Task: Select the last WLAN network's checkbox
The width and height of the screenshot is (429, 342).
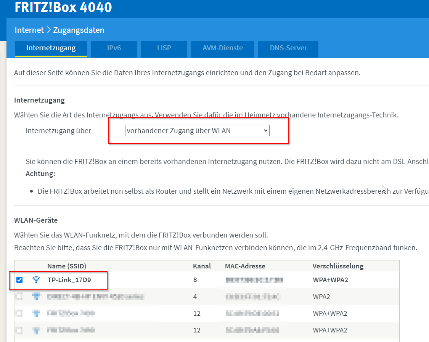Action: [x=19, y=330]
